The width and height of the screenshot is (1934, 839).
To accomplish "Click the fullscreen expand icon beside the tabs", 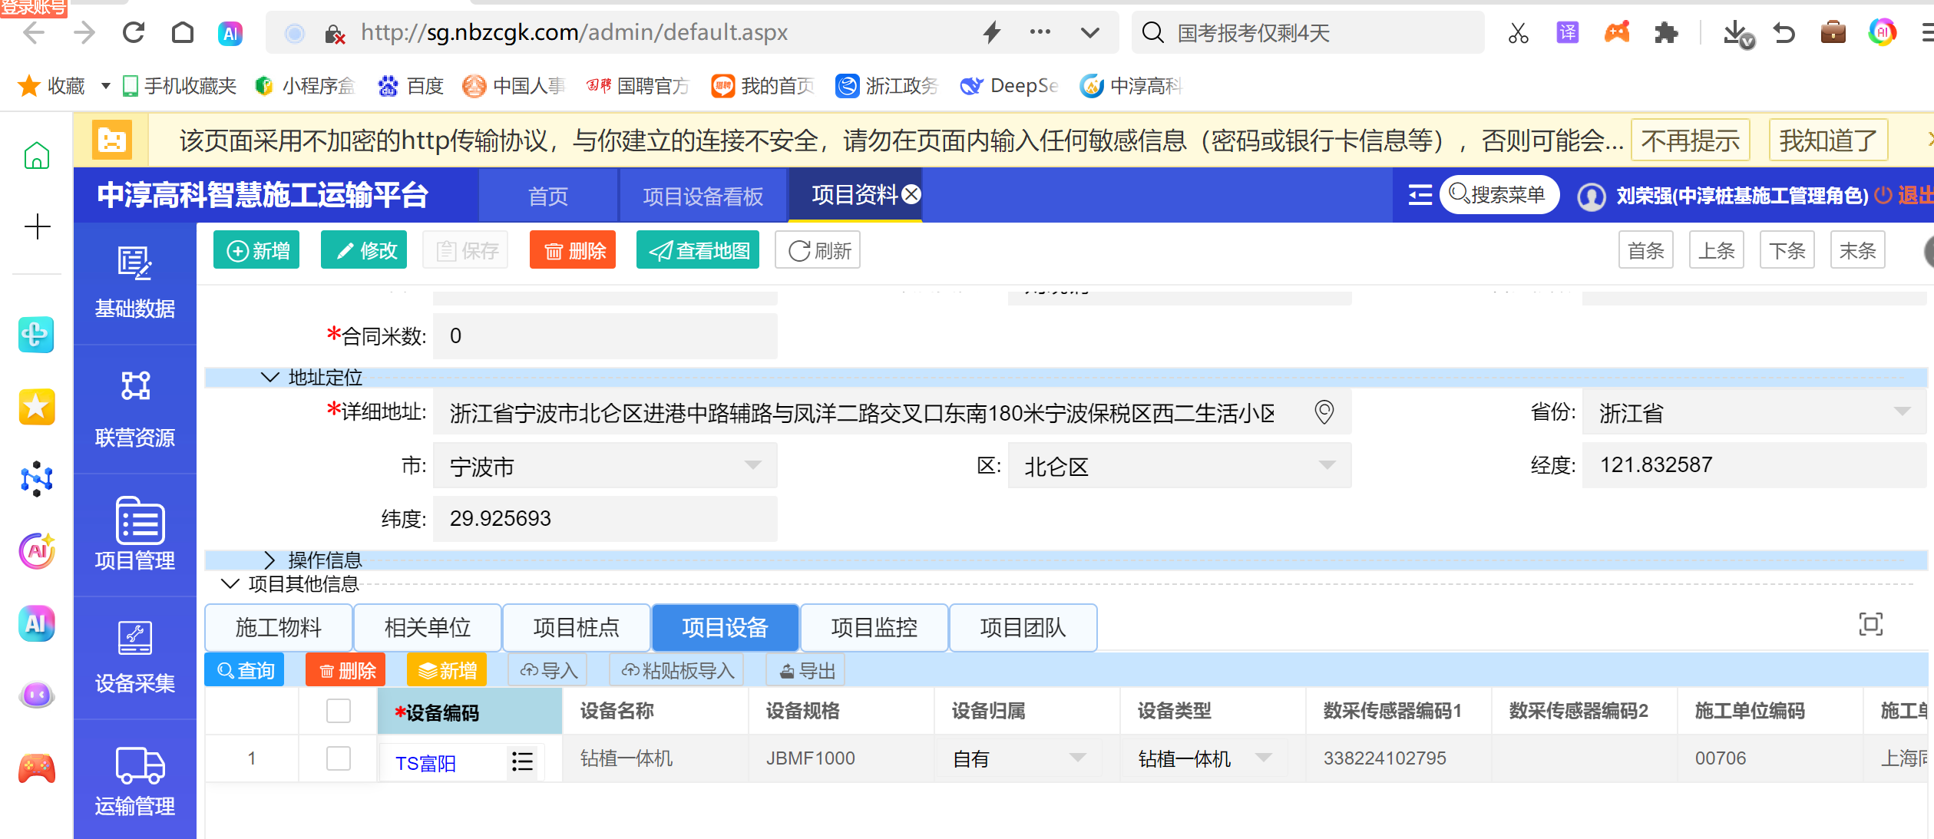I will click(1870, 624).
